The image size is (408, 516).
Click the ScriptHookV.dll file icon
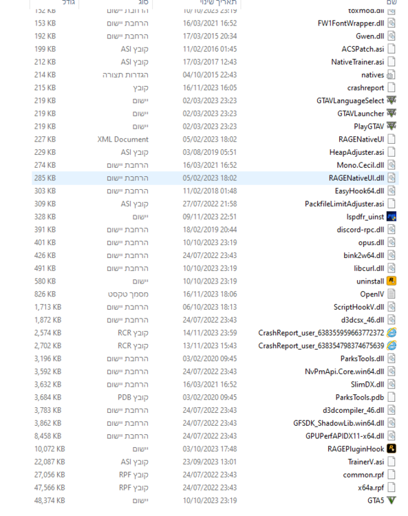click(x=391, y=307)
